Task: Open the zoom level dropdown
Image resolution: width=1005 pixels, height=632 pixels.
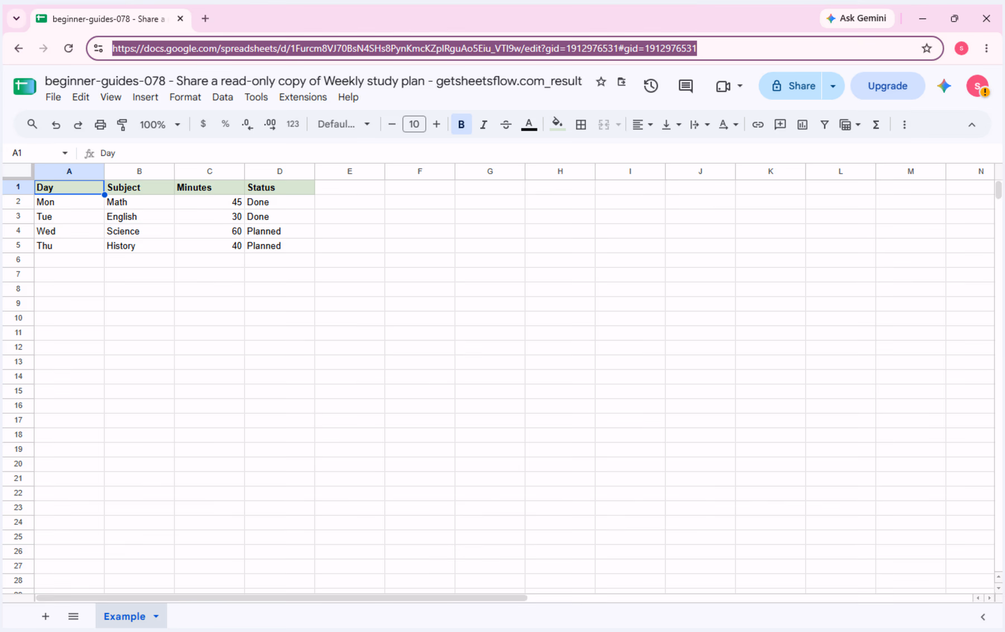Action: (x=160, y=125)
